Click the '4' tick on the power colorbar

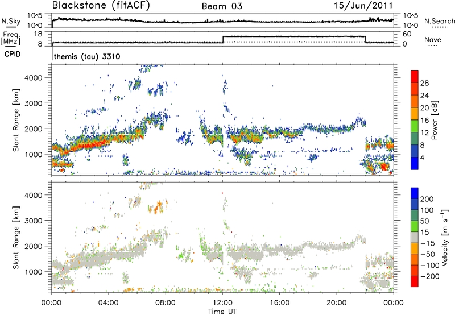(x=422, y=158)
